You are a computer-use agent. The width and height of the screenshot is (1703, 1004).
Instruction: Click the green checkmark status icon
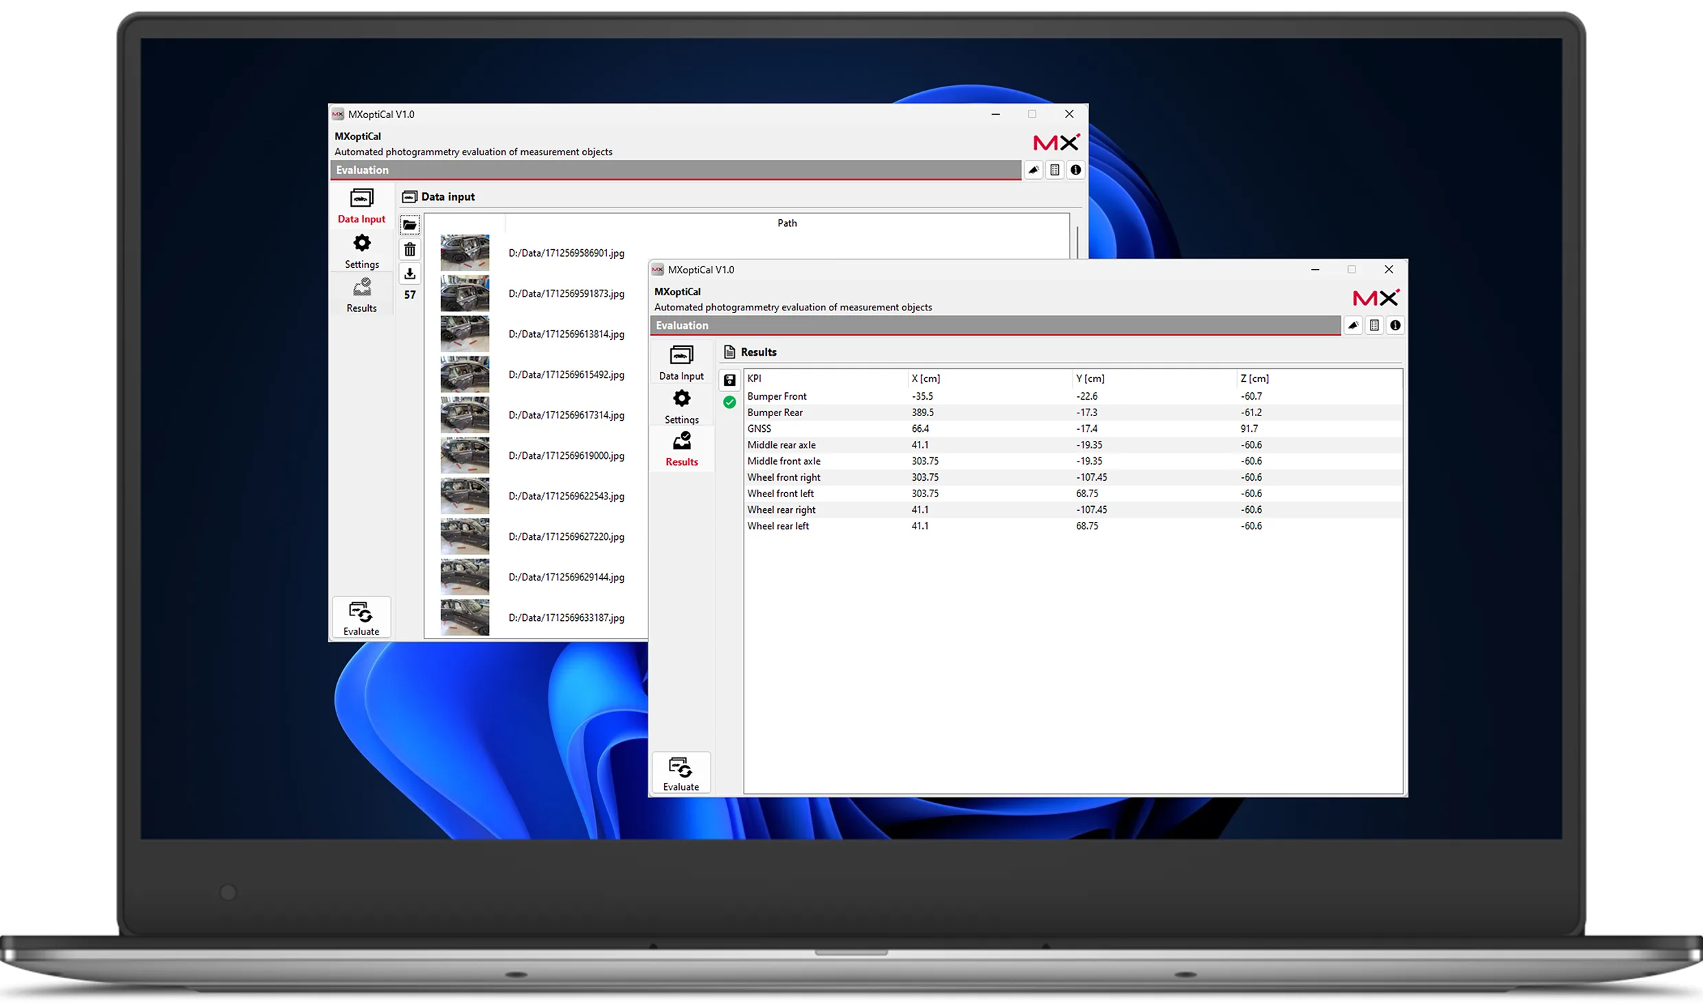point(729,402)
